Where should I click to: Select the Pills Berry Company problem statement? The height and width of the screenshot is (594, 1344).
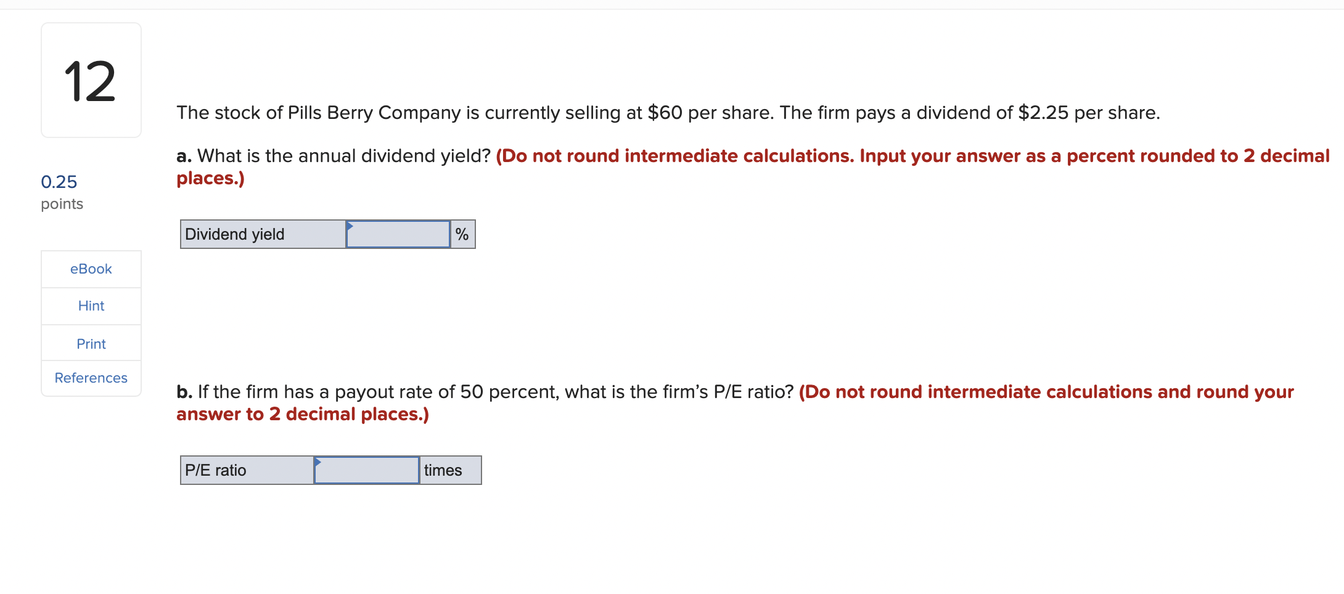point(668,113)
